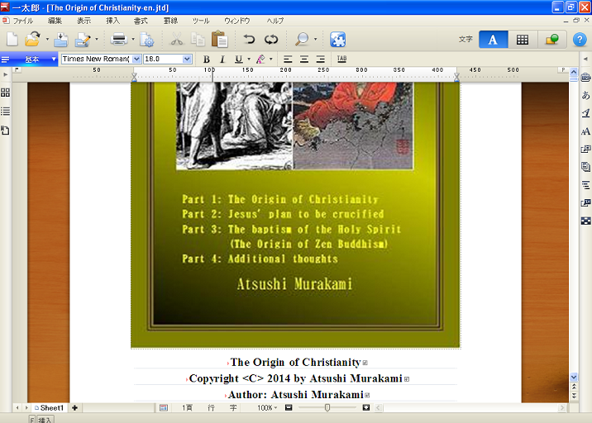Open the ファイル menu
Image resolution: width=592 pixels, height=423 pixels.
[x=22, y=20]
